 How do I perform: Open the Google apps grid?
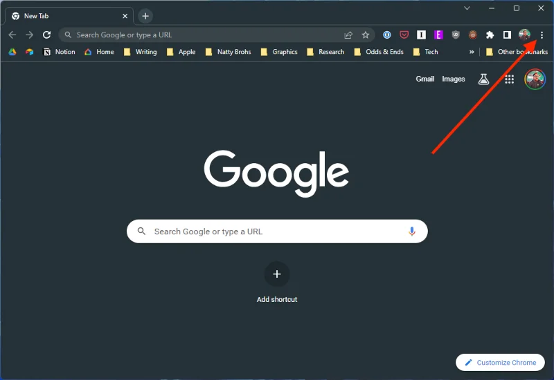(509, 79)
